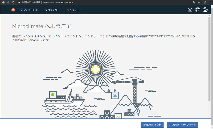Bookmark this page with the star icon
The height and width of the screenshot is (129, 213).
pos(199,2)
